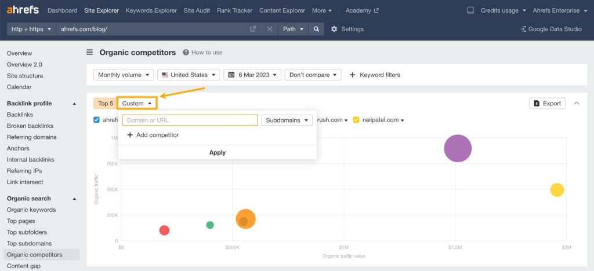The image size is (594, 271).
Task: Open Content gap in the sidebar
Action: click(x=23, y=266)
